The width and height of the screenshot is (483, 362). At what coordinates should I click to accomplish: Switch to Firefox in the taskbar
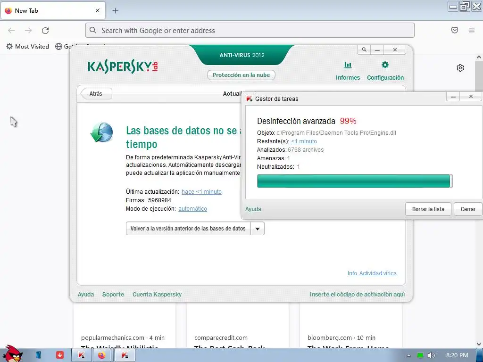pos(102,355)
